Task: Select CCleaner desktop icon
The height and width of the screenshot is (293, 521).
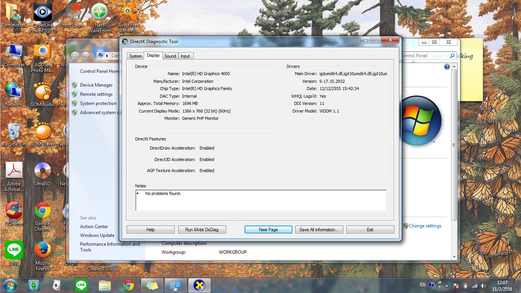Action: click(14, 214)
